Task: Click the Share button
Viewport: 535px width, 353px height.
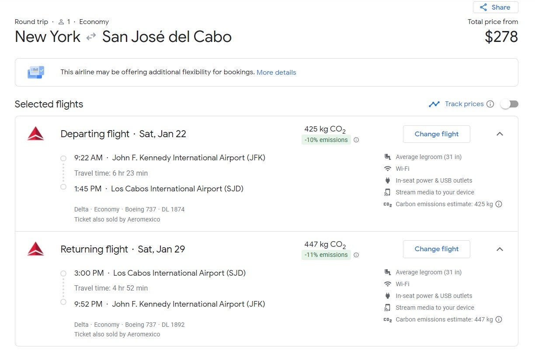Action: tap(495, 7)
